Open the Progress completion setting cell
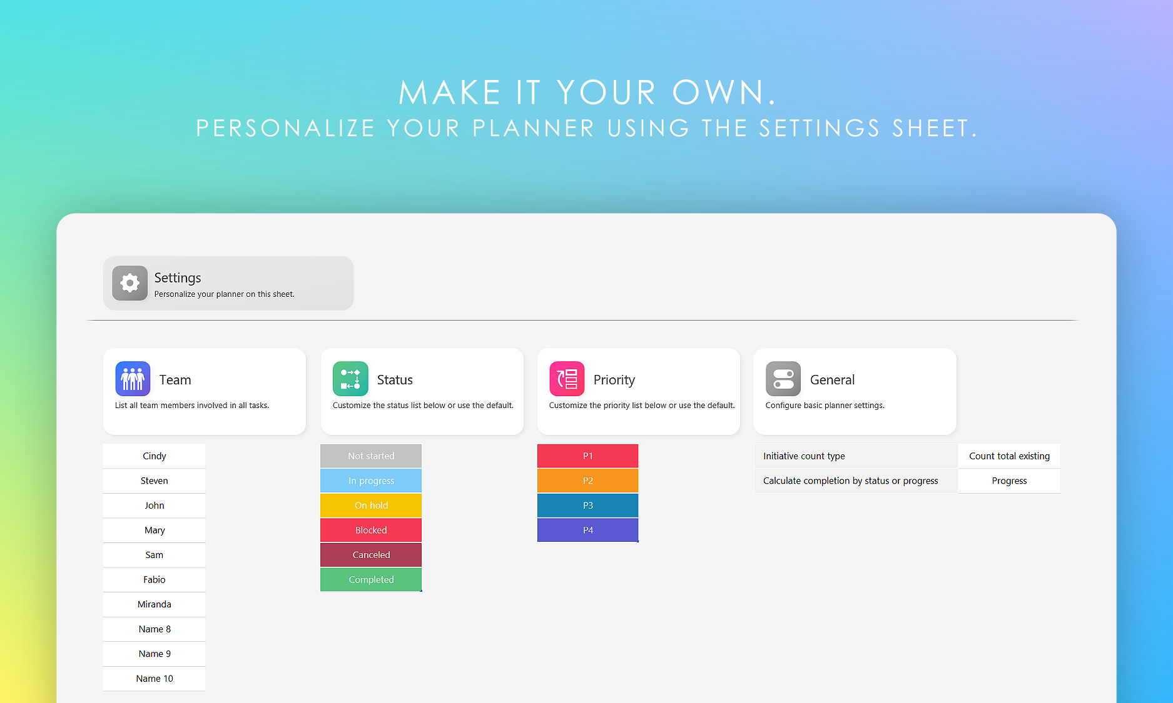 pyautogui.click(x=1009, y=481)
